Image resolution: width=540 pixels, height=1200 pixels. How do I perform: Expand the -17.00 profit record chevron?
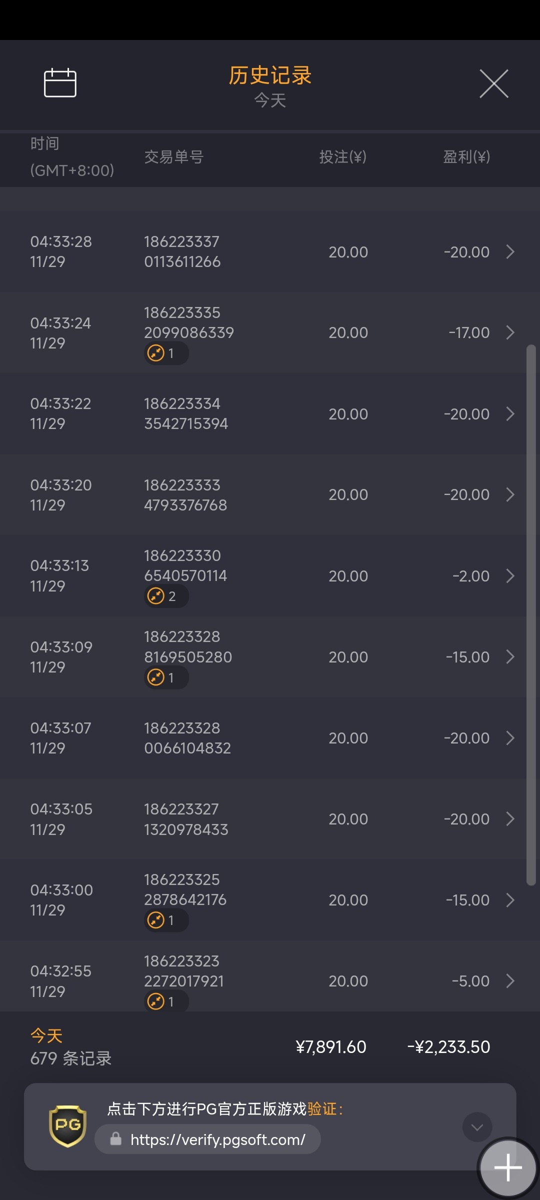click(510, 332)
